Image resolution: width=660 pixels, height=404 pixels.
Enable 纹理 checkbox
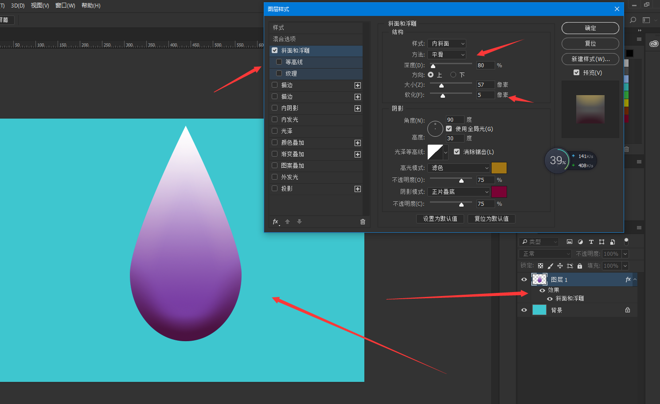(x=279, y=73)
